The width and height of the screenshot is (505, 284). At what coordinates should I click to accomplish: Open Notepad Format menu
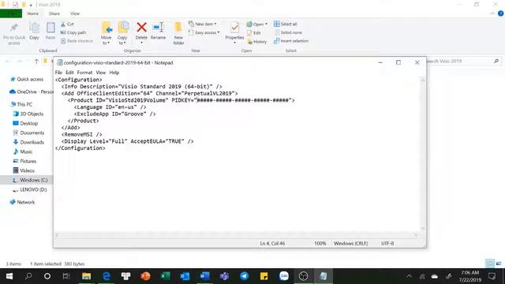[84, 73]
